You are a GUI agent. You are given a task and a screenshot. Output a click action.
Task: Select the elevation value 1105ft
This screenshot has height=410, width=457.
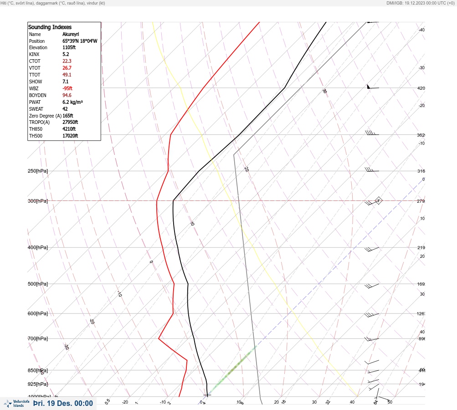(x=69, y=47)
